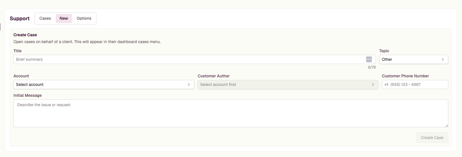The width and height of the screenshot is (462, 157).
Task: Click into the Initial Message text area
Action: click(231, 113)
